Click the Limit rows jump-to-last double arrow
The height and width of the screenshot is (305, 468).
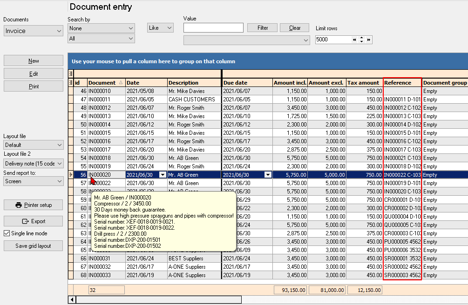[369, 40]
